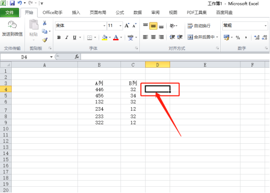Click the Increase Indent icon
The image size is (270, 193).
click(x=180, y=37)
